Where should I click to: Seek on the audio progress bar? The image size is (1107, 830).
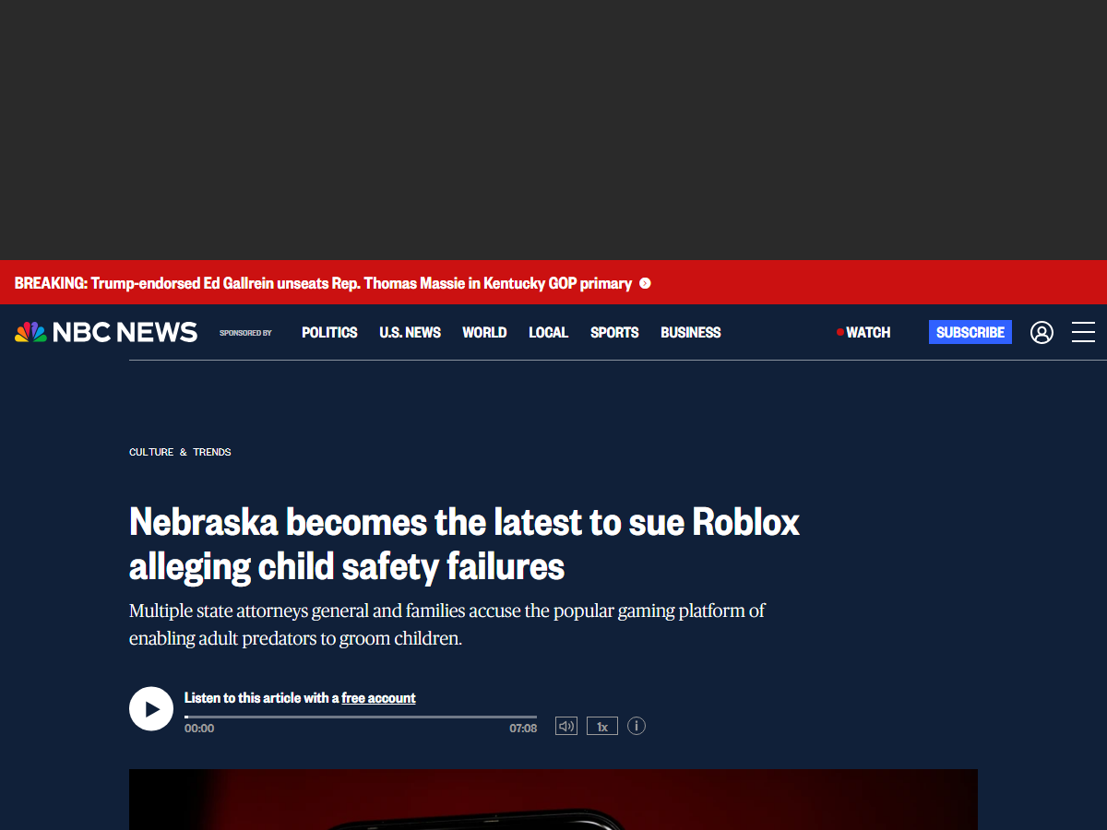click(x=361, y=717)
